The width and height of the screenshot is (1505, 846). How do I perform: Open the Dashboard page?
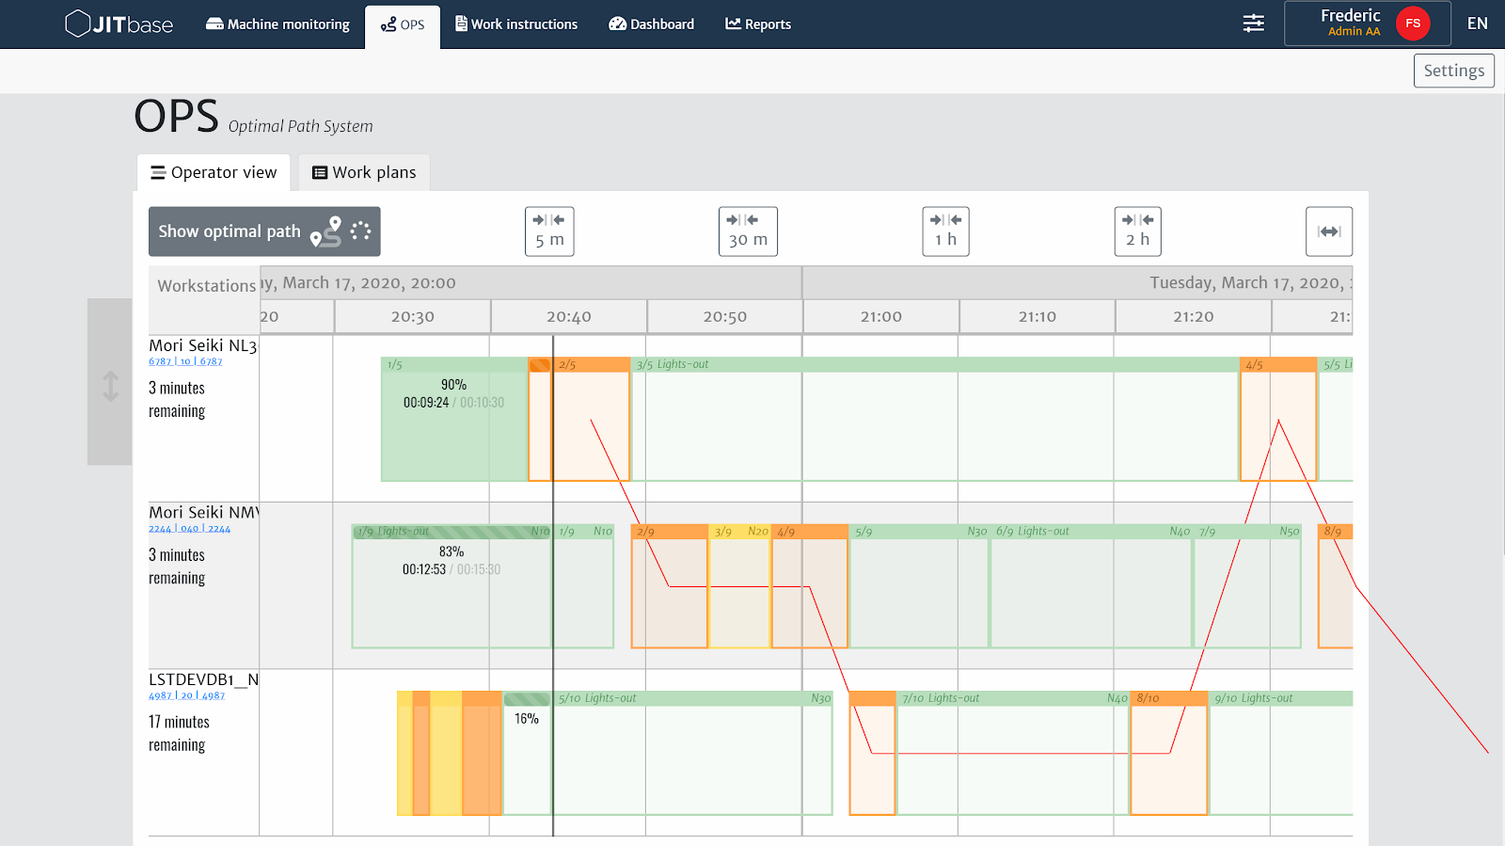pyautogui.click(x=652, y=24)
